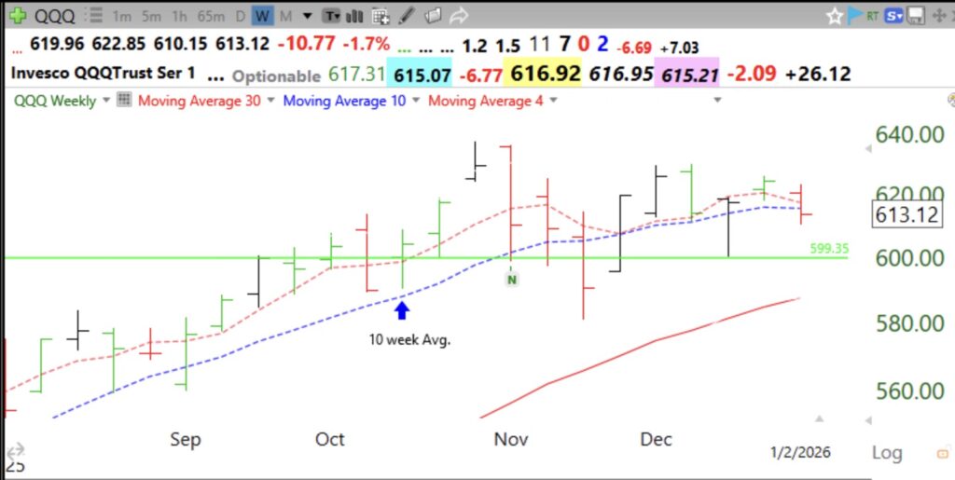This screenshot has width=955, height=480.
Task: Switch to the D daily timeframe
Action: 241,17
